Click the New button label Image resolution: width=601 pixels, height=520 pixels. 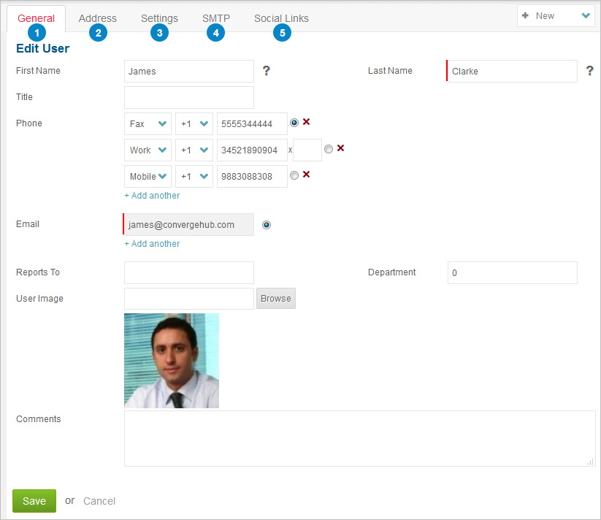coord(545,16)
